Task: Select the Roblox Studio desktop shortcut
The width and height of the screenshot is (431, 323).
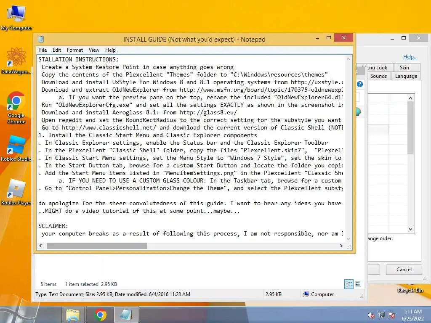Action: pos(16,148)
